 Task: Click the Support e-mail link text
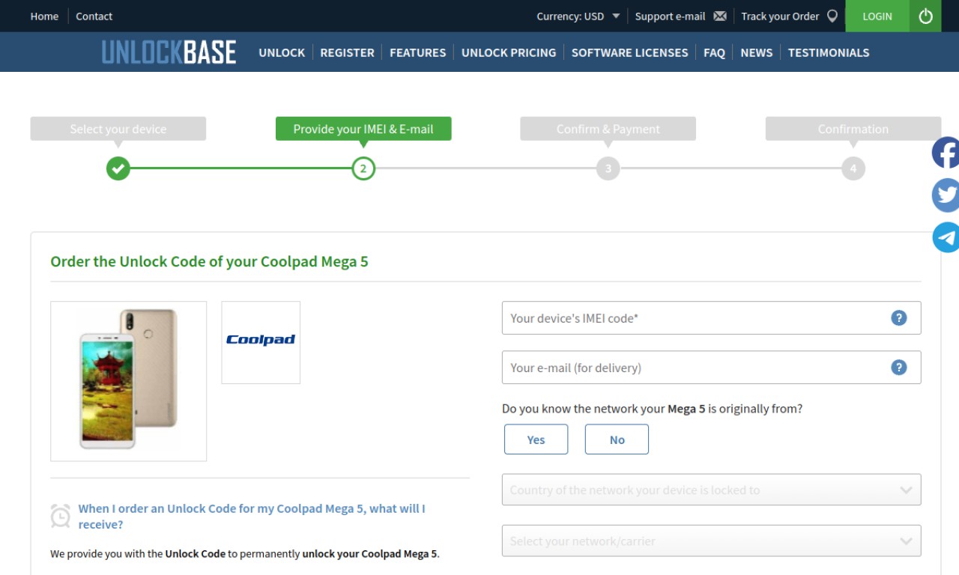(670, 16)
